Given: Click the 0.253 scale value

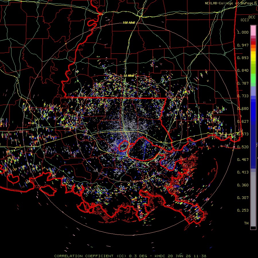Looking at the screenshot, I should coord(243,210).
